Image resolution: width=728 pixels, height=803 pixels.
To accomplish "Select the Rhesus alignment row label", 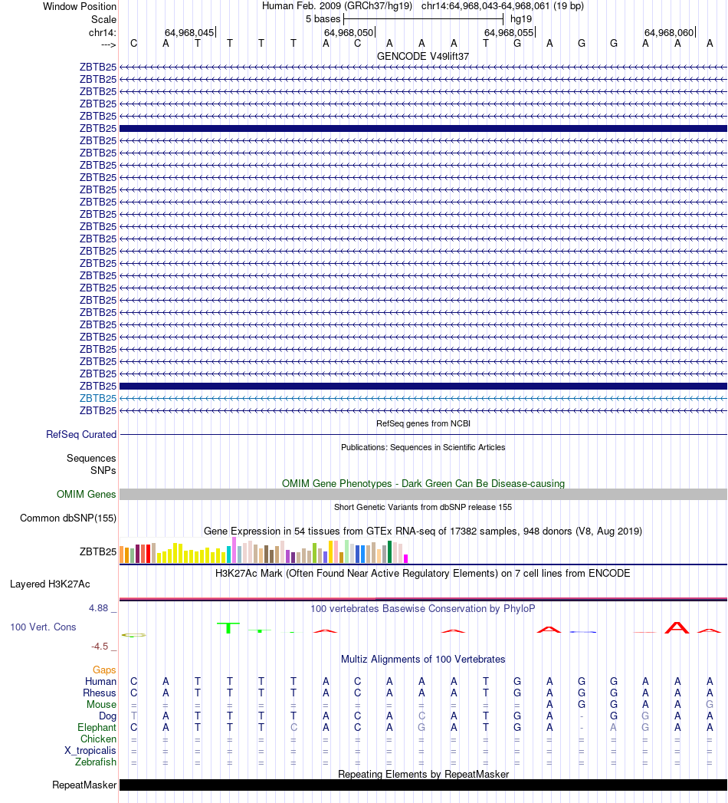I will (x=100, y=693).
